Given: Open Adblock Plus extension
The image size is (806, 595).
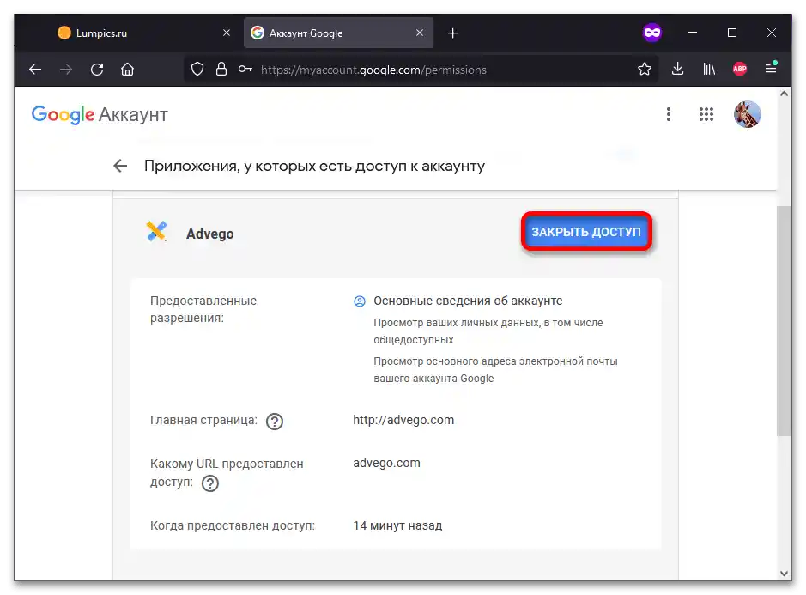Looking at the screenshot, I should pyautogui.click(x=740, y=69).
